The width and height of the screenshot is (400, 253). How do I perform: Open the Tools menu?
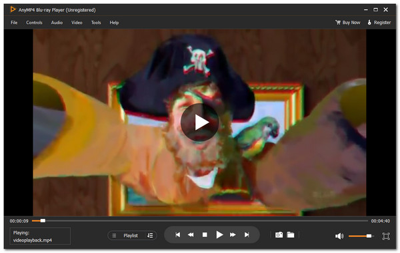(96, 23)
